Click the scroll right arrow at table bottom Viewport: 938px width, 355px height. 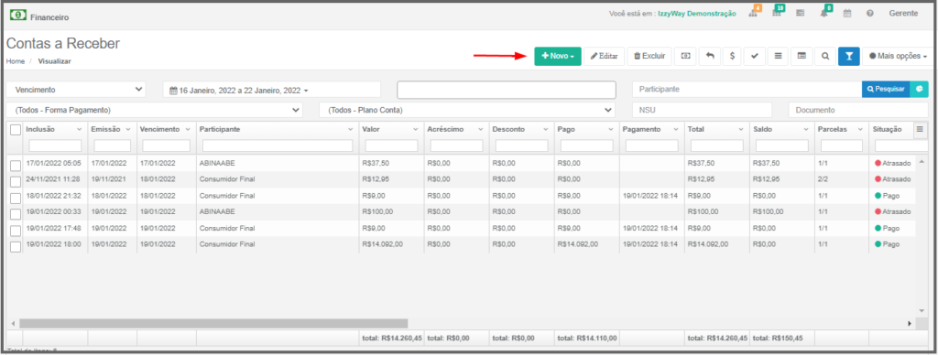tap(910, 323)
